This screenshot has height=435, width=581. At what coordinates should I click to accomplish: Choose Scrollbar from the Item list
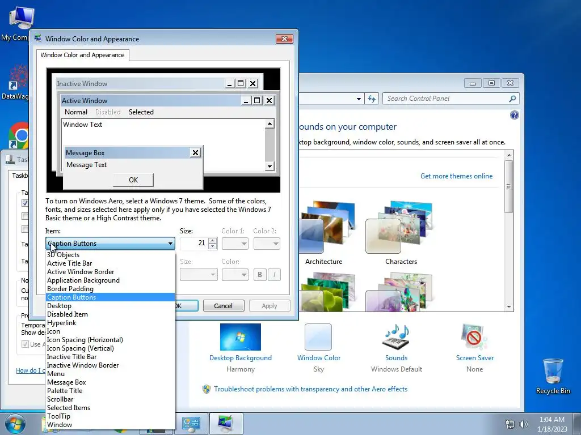pyautogui.click(x=110, y=399)
